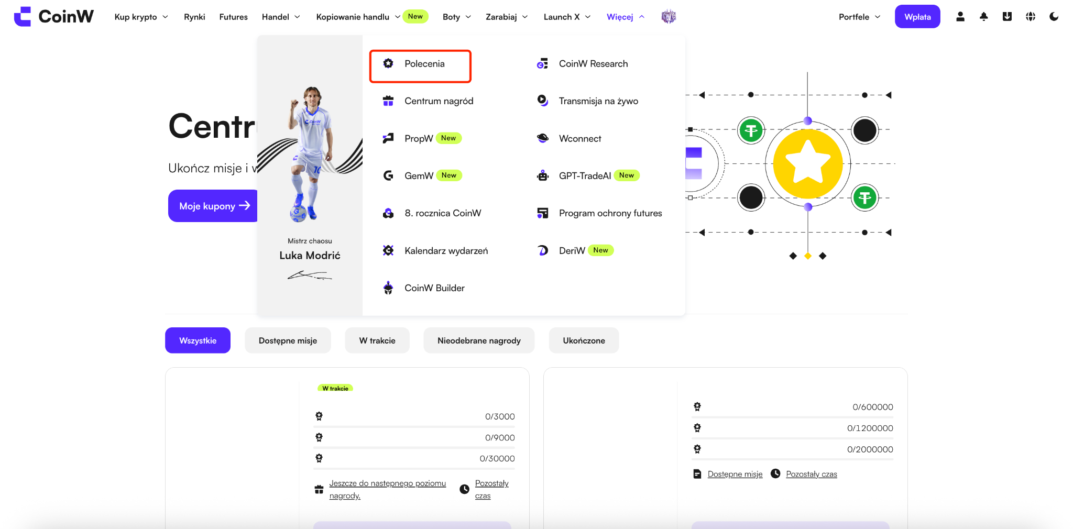Click the GPT-TradeAI robot icon
The height and width of the screenshot is (529, 1073).
(543, 175)
